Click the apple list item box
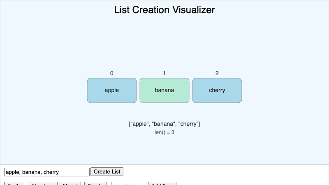 (x=111, y=90)
